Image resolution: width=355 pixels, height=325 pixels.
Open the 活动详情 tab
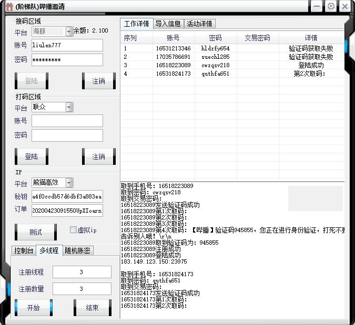[200, 24]
